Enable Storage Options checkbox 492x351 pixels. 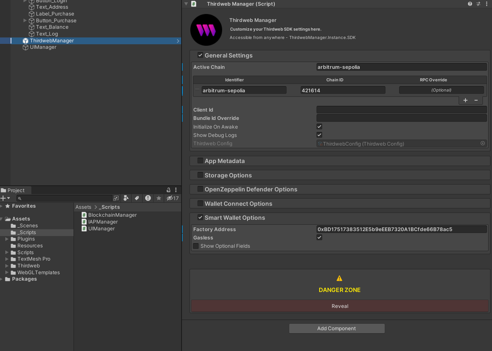pos(200,175)
